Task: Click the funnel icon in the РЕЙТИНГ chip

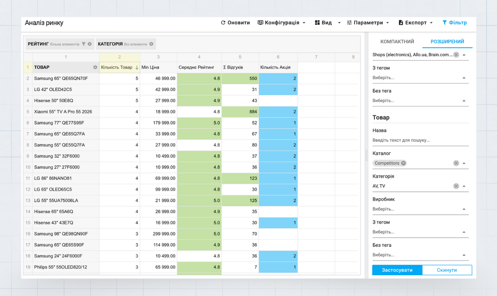Action: tap(83, 44)
